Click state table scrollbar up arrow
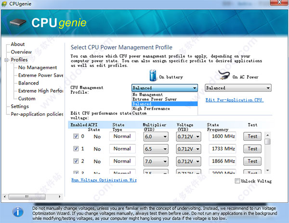 [x=268, y=136]
